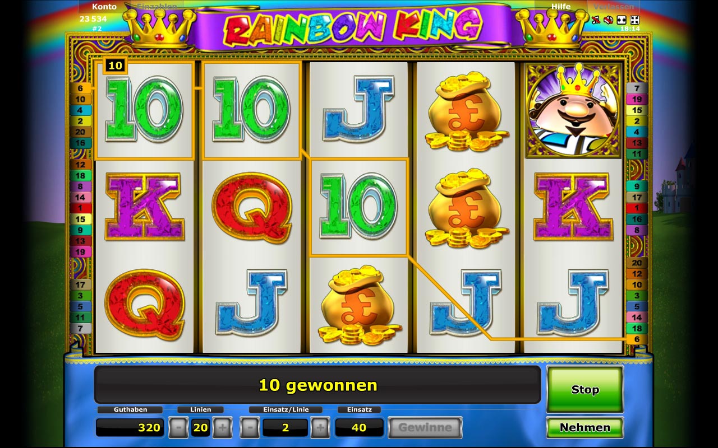Click the red Q symbol on reel two
This screenshot has height=448, width=718.
pyautogui.click(x=251, y=207)
